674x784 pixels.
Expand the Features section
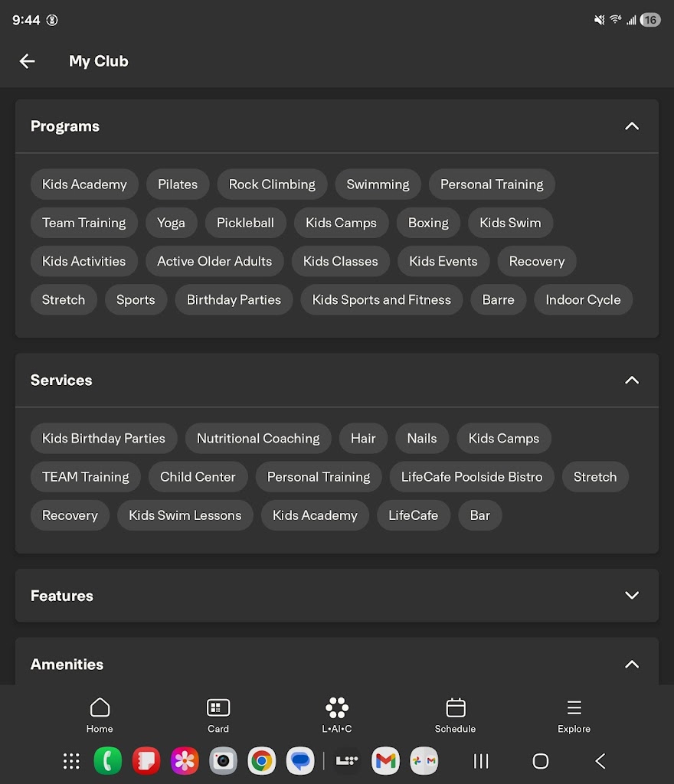[631, 596]
